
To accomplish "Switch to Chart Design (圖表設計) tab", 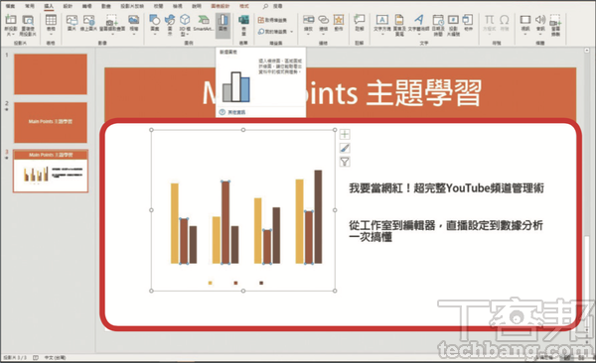I will [x=221, y=6].
